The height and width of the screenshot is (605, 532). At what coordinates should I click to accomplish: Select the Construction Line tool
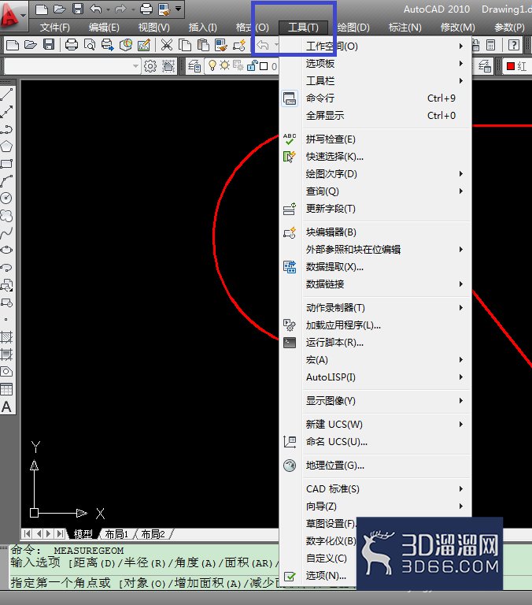(6, 112)
